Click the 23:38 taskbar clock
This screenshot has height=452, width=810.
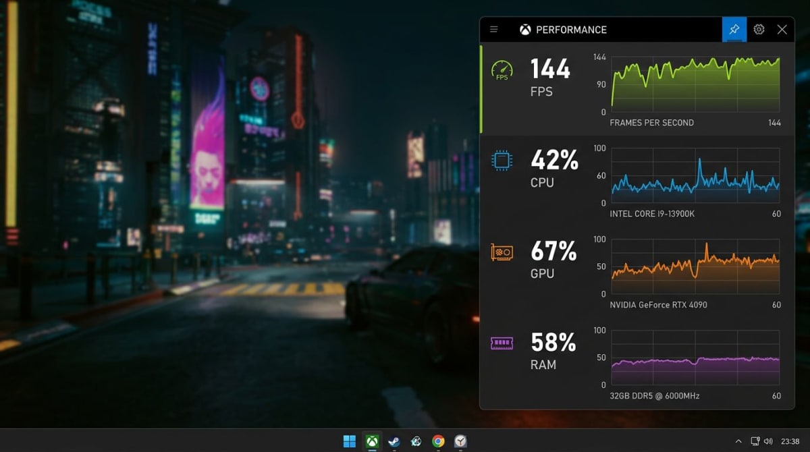790,441
